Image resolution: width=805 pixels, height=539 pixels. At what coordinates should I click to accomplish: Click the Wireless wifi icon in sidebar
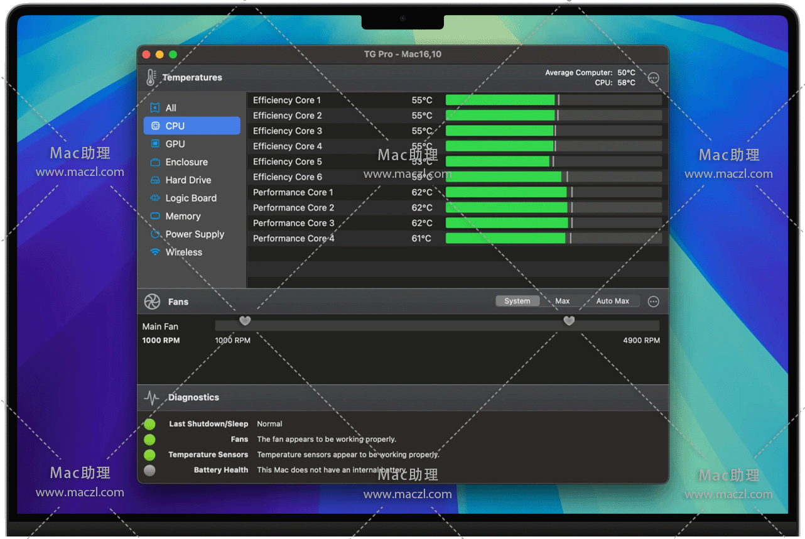point(155,252)
